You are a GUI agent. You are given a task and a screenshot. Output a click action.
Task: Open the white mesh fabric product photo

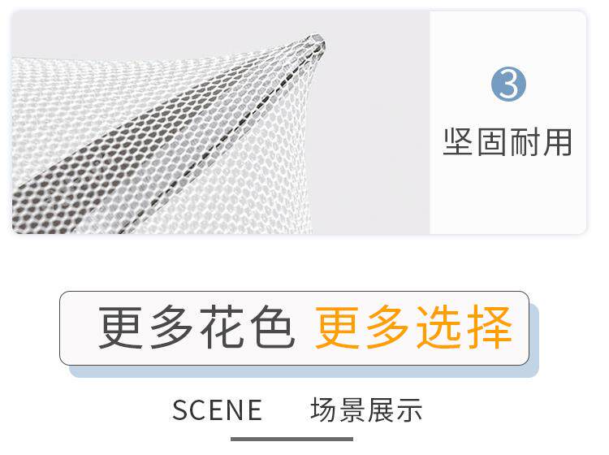tap(221, 123)
